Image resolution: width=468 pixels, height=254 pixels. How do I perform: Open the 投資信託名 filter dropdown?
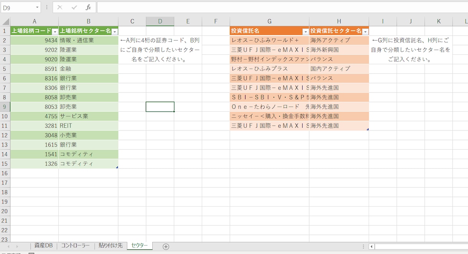(x=305, y=31)
